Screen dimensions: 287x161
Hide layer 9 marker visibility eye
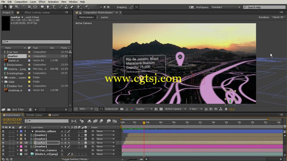tap(3, 139)
